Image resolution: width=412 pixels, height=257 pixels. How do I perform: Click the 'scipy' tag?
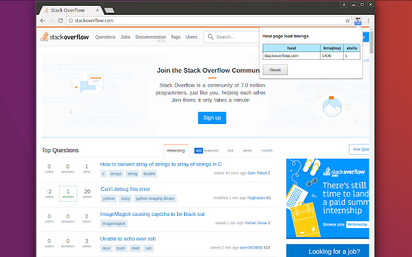126,199
